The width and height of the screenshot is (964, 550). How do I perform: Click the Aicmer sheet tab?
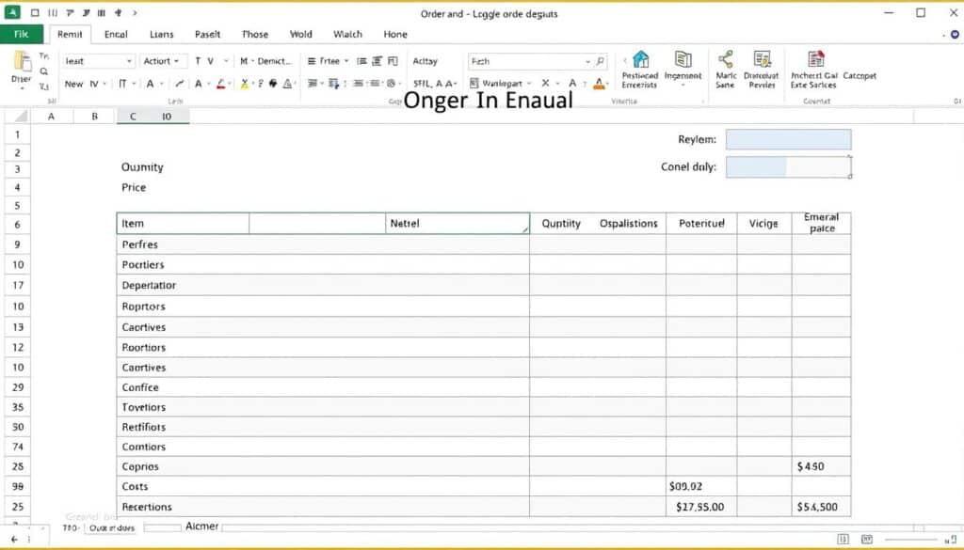(x=201, y=526)
